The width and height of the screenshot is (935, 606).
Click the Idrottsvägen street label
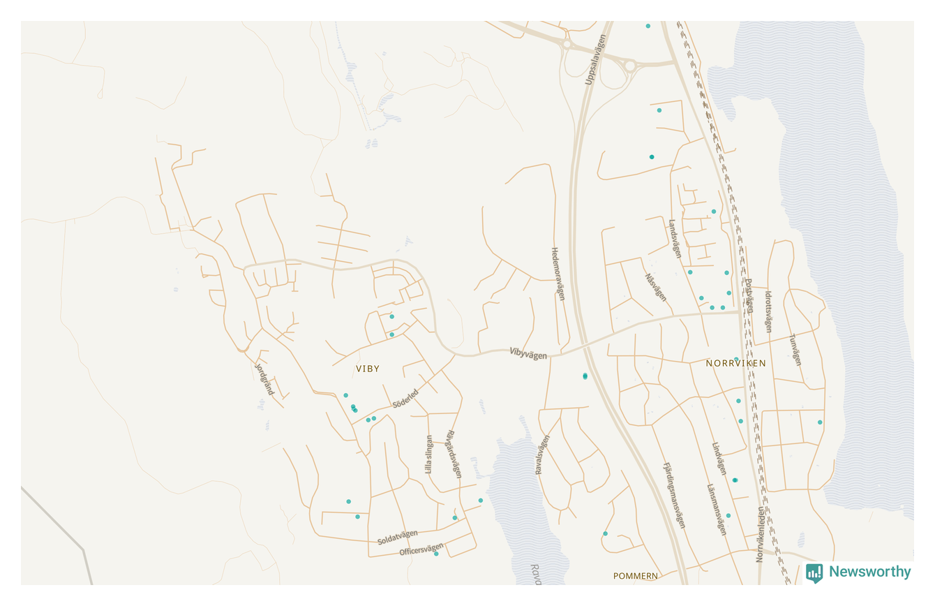[769, 311]
